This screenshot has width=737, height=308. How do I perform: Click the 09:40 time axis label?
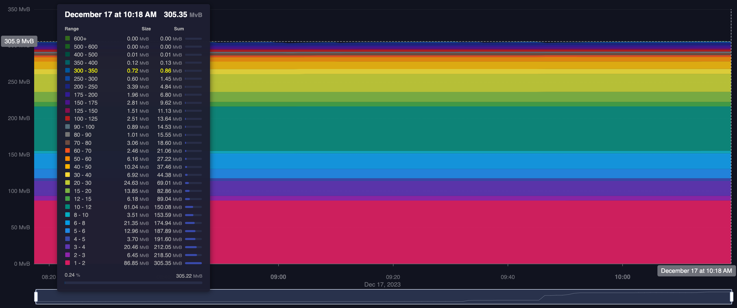pos(508,277)
